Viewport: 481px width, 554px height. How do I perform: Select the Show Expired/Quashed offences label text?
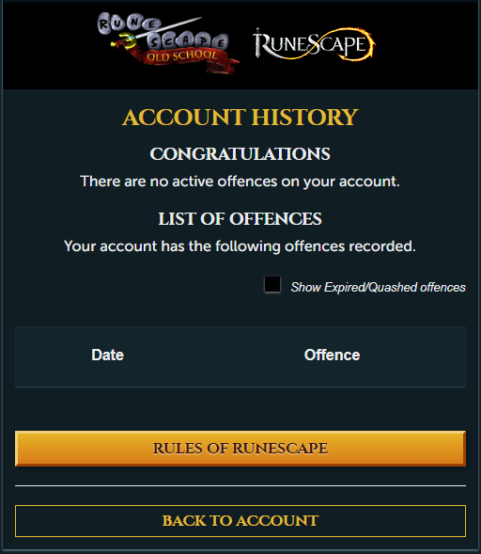coord(378,287)
